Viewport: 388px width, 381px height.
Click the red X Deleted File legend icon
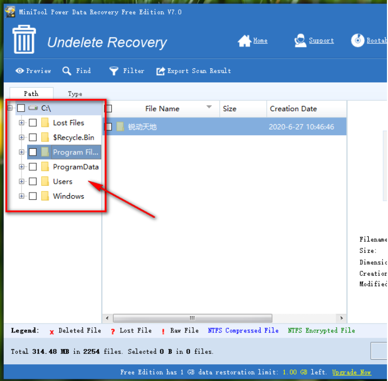pos(52,332)
